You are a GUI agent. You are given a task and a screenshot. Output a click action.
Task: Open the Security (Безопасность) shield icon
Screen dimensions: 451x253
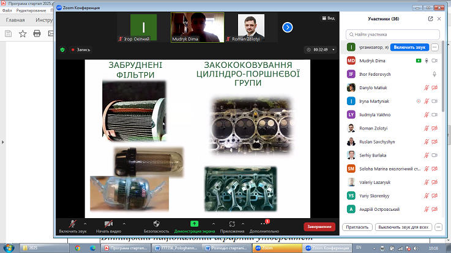pos(155,224)
